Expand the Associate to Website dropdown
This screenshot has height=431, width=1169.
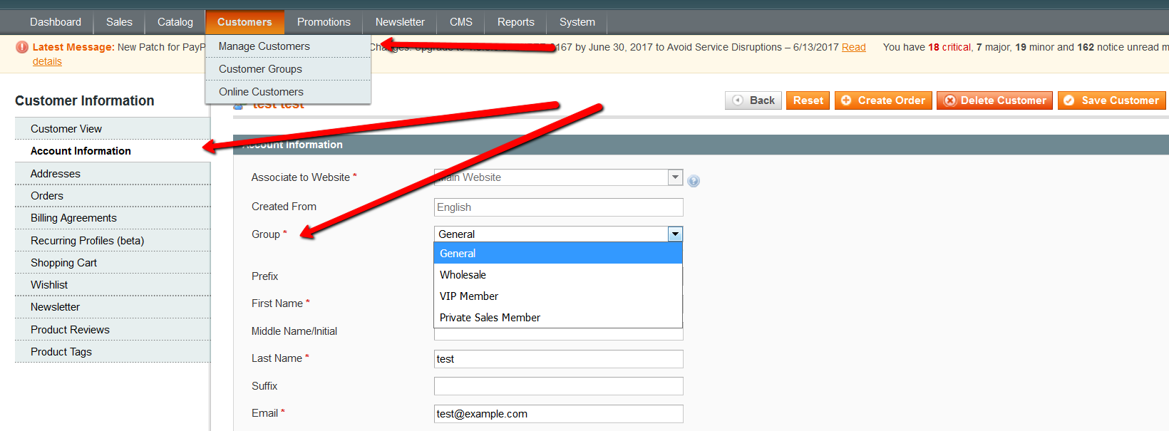pos(675,177)
